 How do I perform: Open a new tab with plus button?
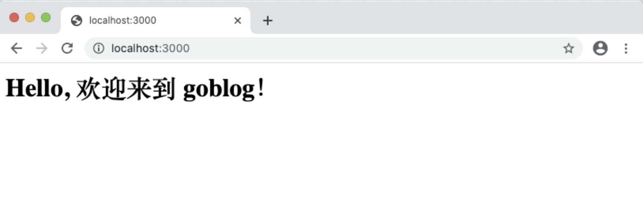(x=268, y=21)
